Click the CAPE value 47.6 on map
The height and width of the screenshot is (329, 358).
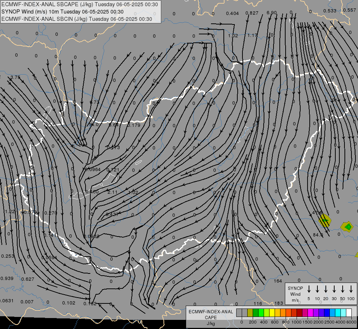click(x=317, y=213)
